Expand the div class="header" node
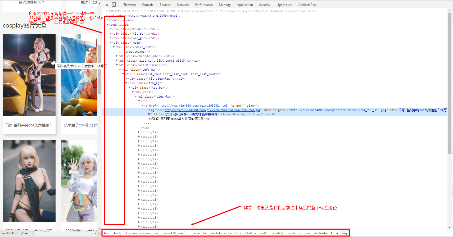The width and height of the screenshot is (453, 237). (111, 29)
